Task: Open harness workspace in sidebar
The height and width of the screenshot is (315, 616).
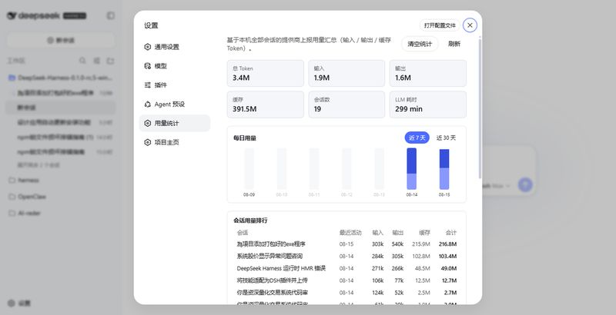Action: [x=61, y=181]
